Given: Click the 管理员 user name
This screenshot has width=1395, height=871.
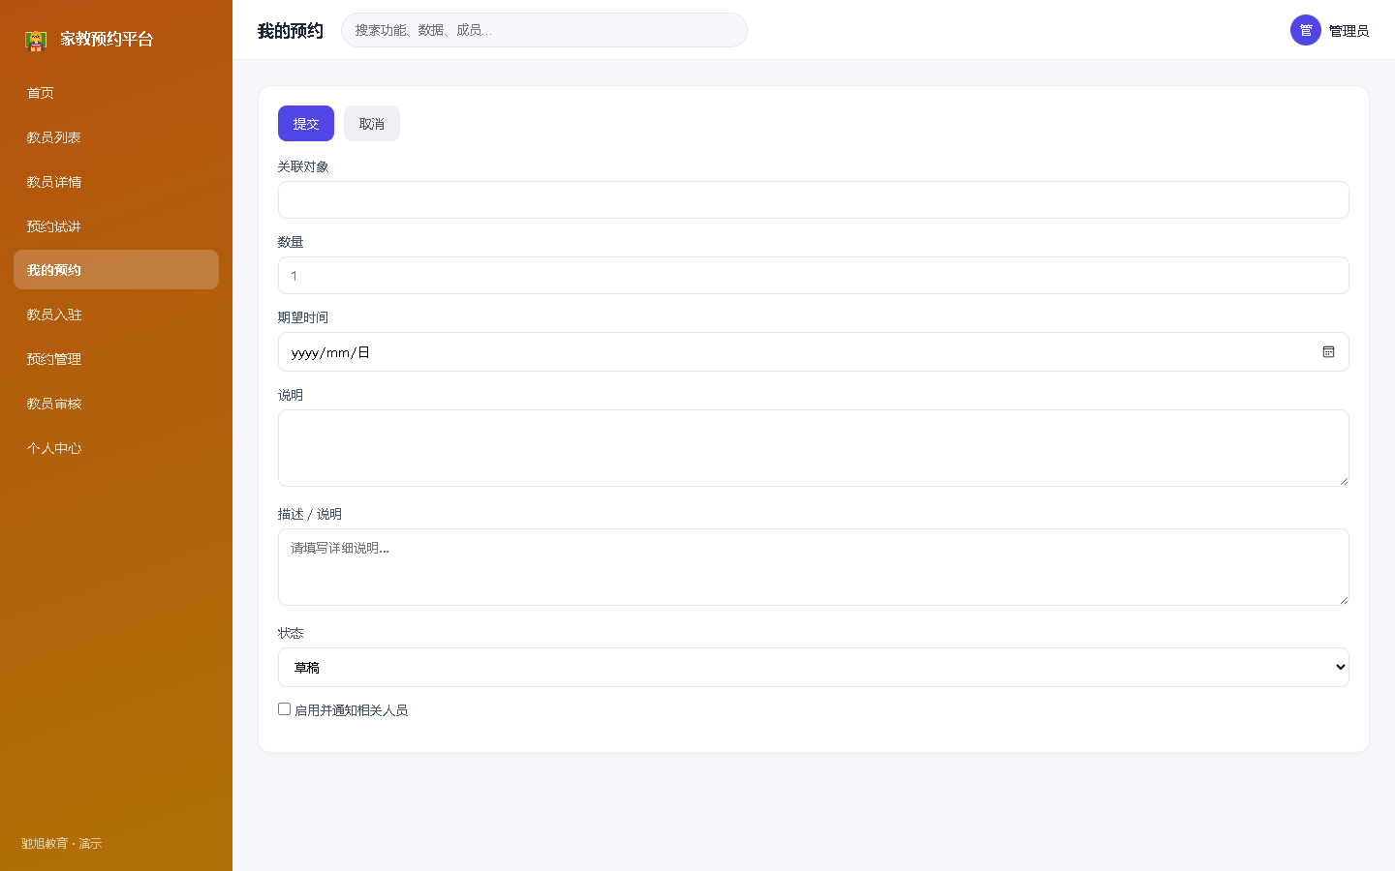Looking at the screenshot, I should point(1348,31).
